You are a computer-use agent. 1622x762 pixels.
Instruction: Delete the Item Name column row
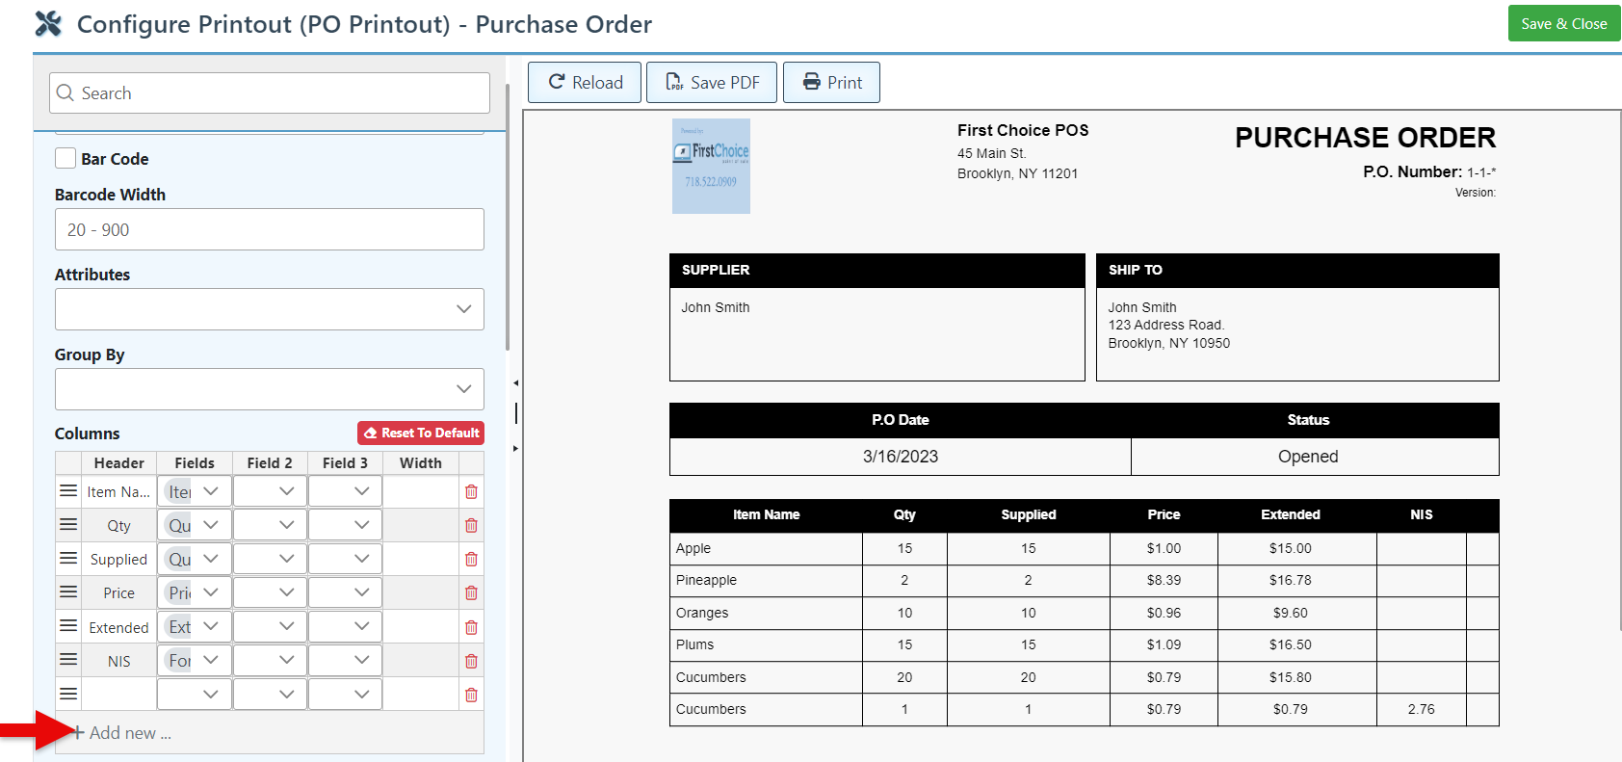coord(471,492)
